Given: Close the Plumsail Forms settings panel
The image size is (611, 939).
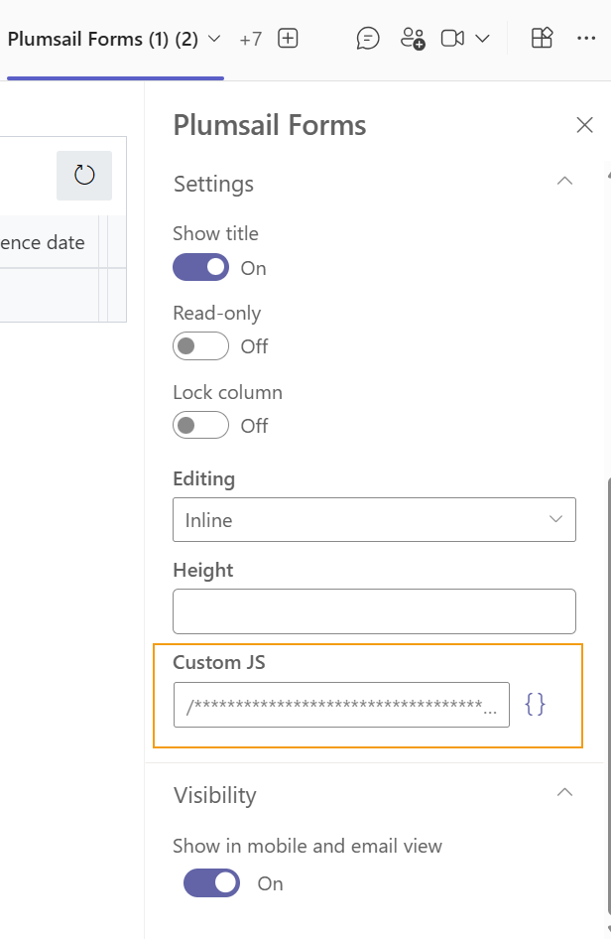Looking at the screenshot, I should [x=585, y=125].
